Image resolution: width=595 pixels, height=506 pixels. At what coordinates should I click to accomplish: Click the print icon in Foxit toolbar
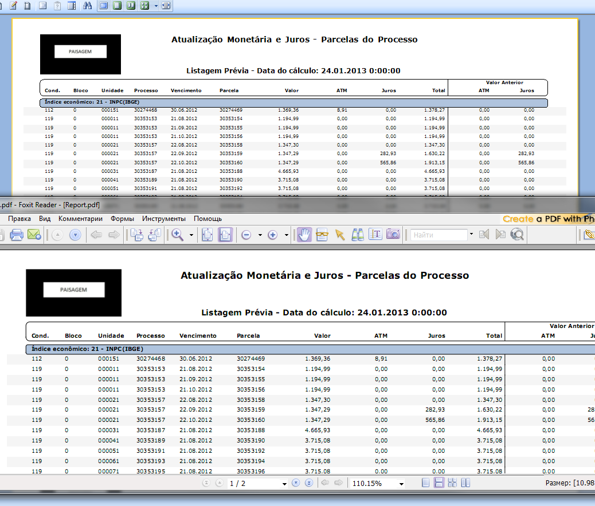pyautogui.click(x=16, y=235)
